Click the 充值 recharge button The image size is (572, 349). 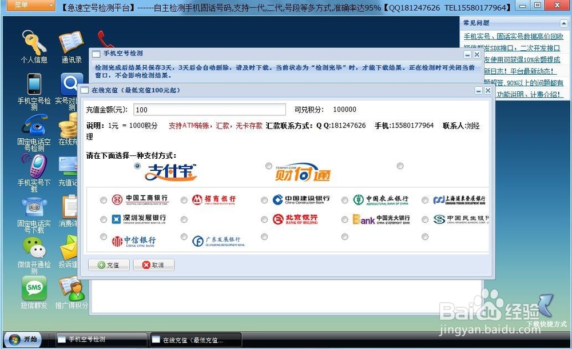tap(109, 265)
